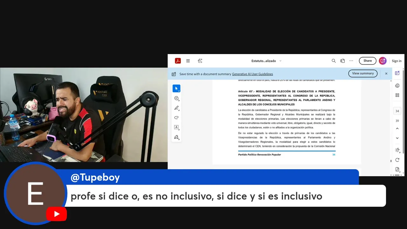Click the rotate page icon
407x229 pixels.
397,160
